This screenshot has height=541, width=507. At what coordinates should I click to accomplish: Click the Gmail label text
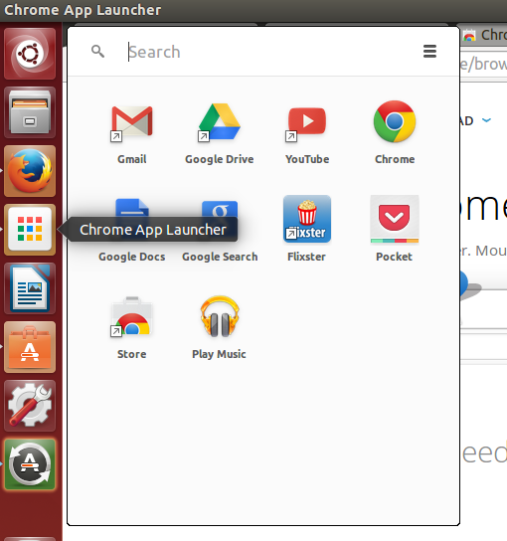tap(132, 159)
